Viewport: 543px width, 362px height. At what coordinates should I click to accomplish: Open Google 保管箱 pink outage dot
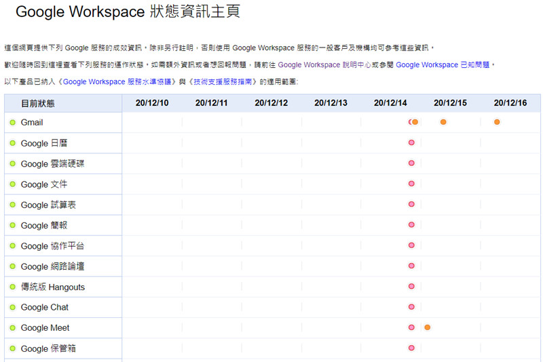coord(411,348)
